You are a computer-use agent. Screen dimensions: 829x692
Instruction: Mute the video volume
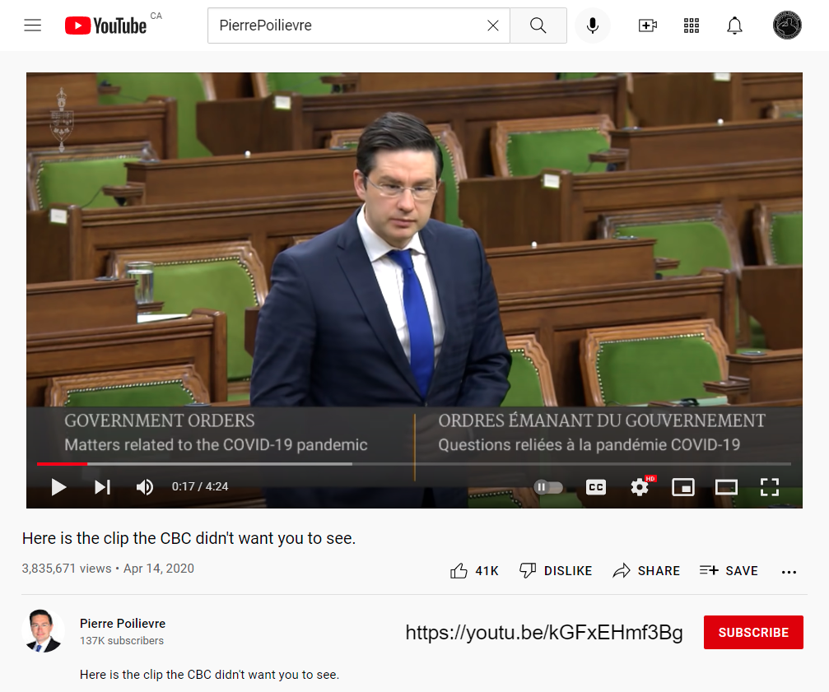pos(144,486)
